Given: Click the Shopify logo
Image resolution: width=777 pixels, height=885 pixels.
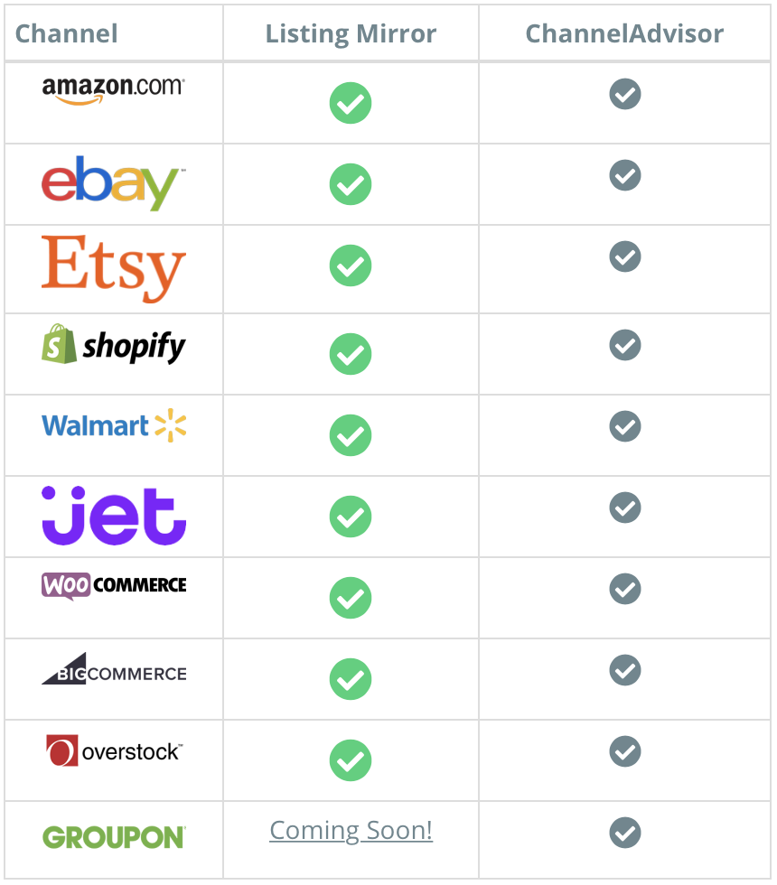Looking at the screenshot, I should [114, 345].
